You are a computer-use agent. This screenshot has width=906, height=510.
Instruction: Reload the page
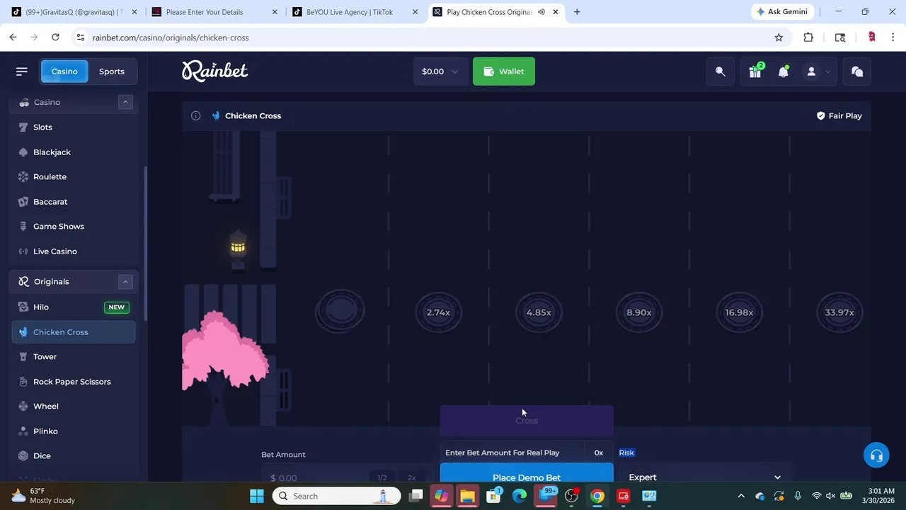[55, 38]
